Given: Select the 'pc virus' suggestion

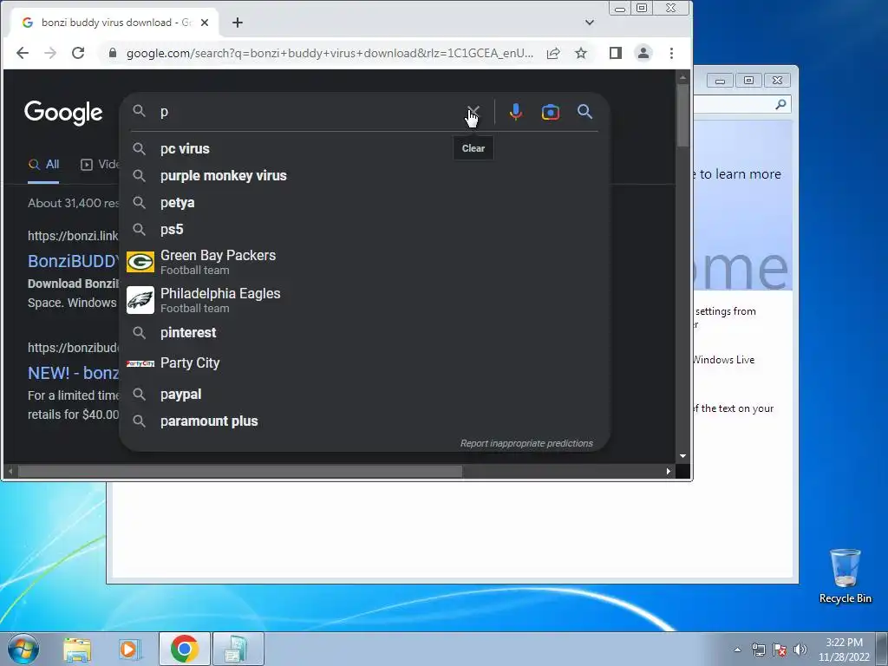Looking at the screenshot, I should click(365, 148).
